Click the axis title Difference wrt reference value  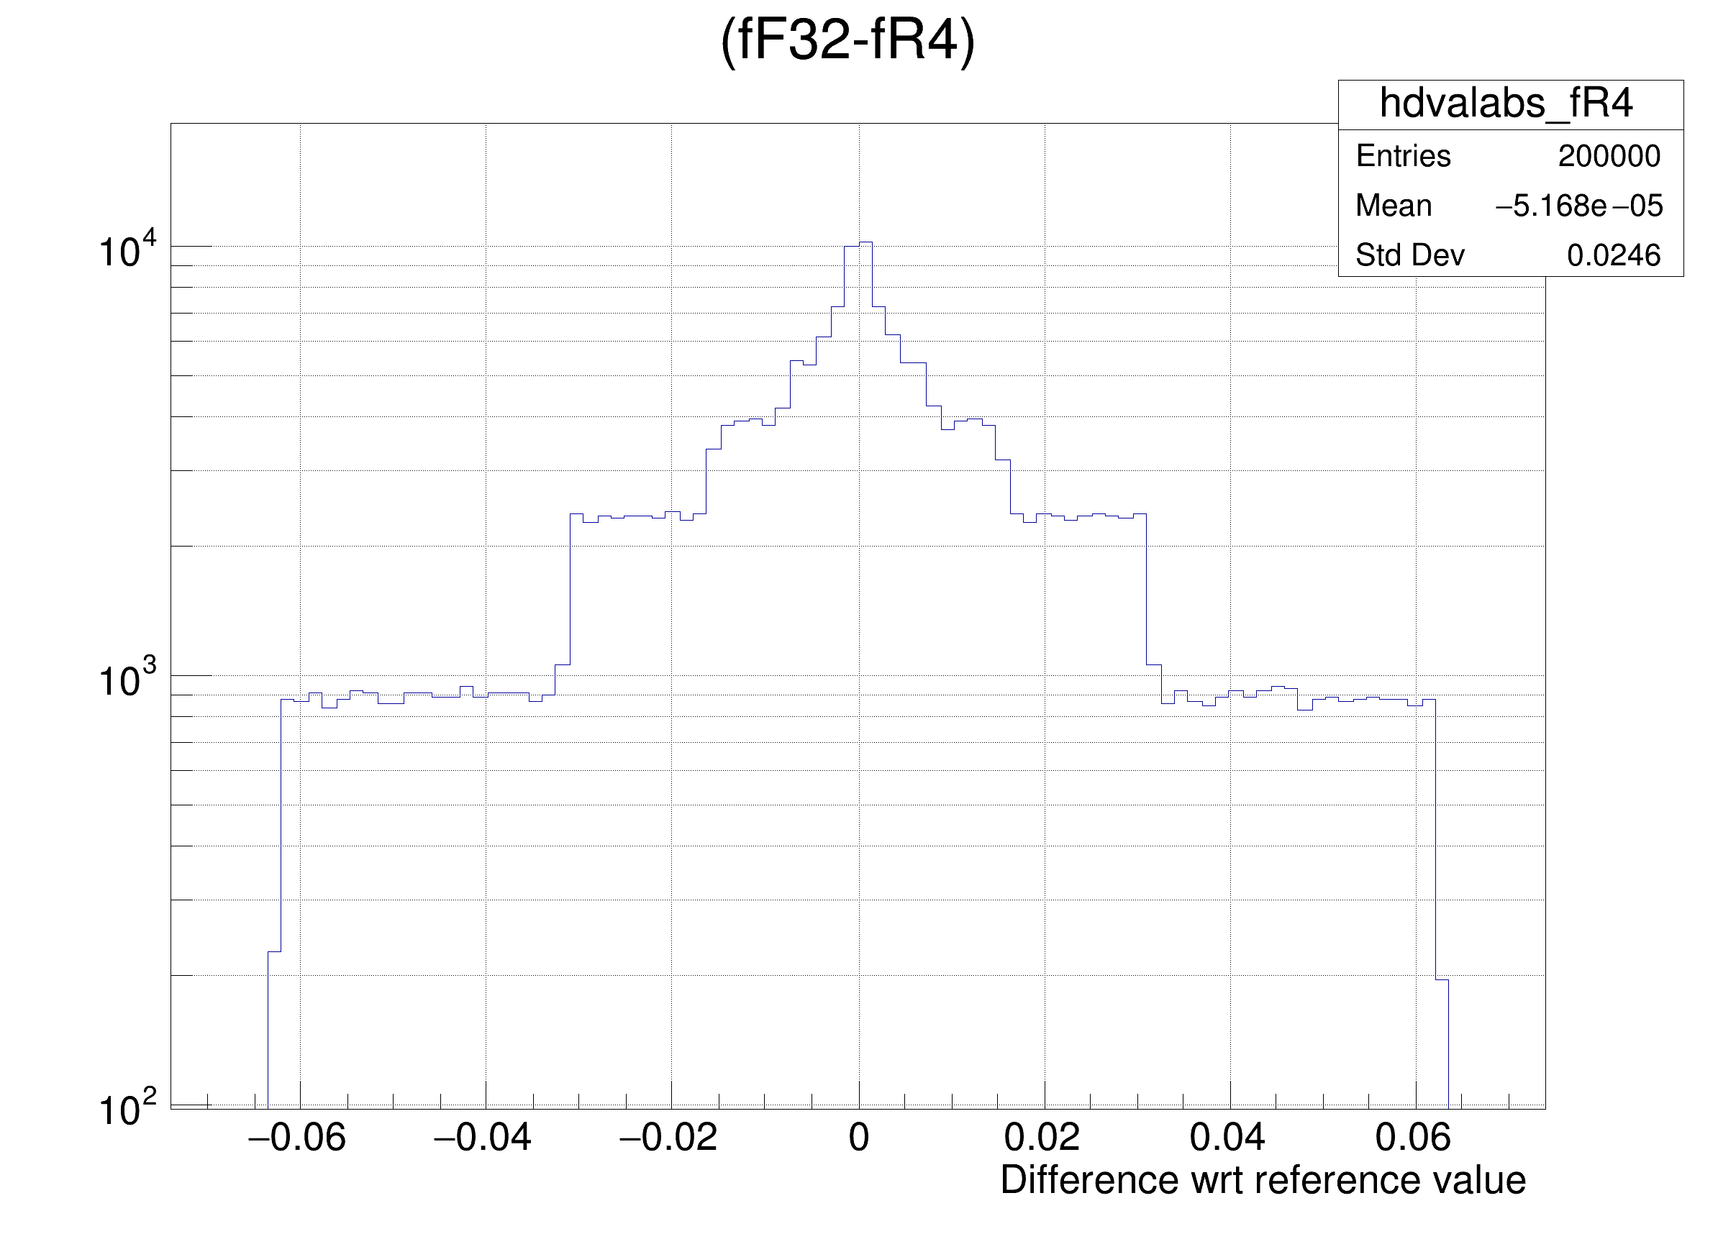click(1263, 1180)
